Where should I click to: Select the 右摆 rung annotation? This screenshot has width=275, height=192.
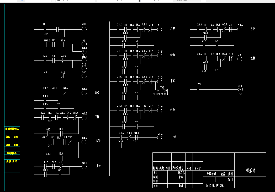click(x=173, y=29)
